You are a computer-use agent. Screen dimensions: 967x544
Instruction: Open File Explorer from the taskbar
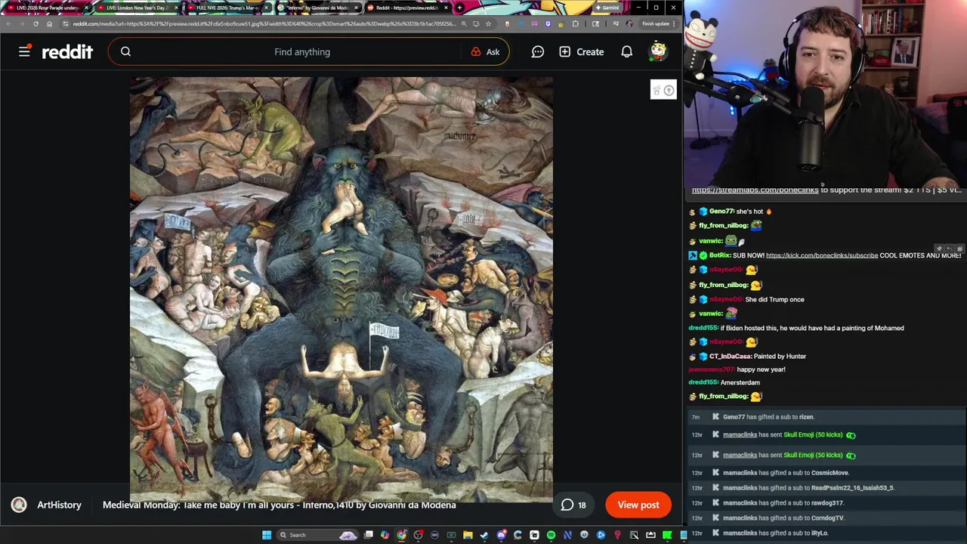[468, 535]
